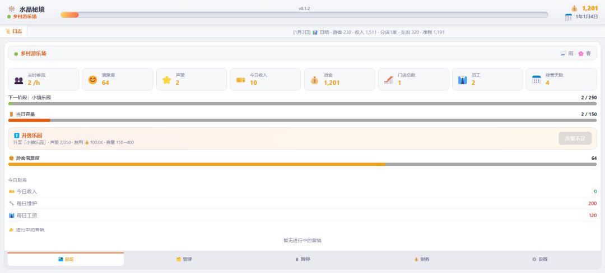Click the door icon beside 当日容量
The image size is (605, 273).
pos(11,114)
